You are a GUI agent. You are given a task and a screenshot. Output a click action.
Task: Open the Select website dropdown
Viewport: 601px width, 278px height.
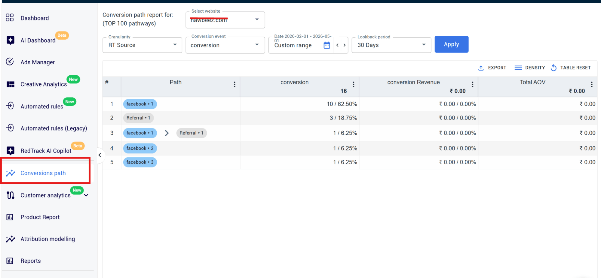pyautogui.click(x=225, y=20)
